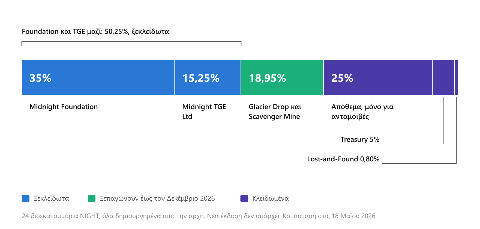The width and height of the screenshot is (480, 229).
Task: Click the Foundation και TGE μαζί heading
Action: pyautogui.click(x=95, y=32)
